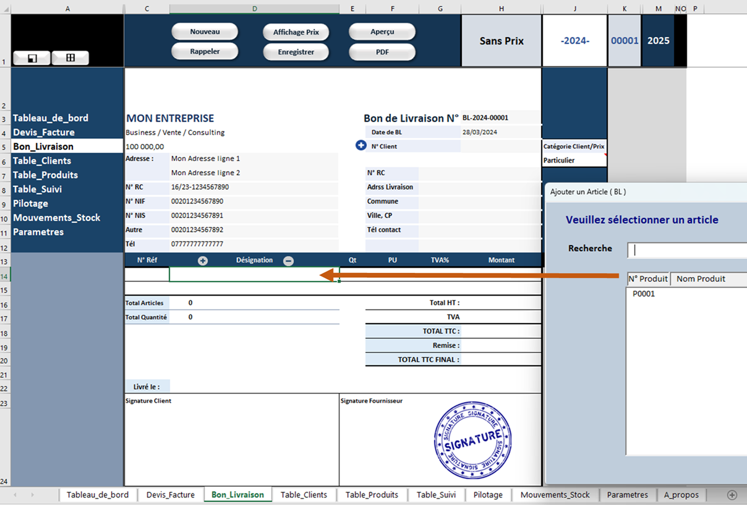Add a new sheet with the plus button

coord(732,494)
